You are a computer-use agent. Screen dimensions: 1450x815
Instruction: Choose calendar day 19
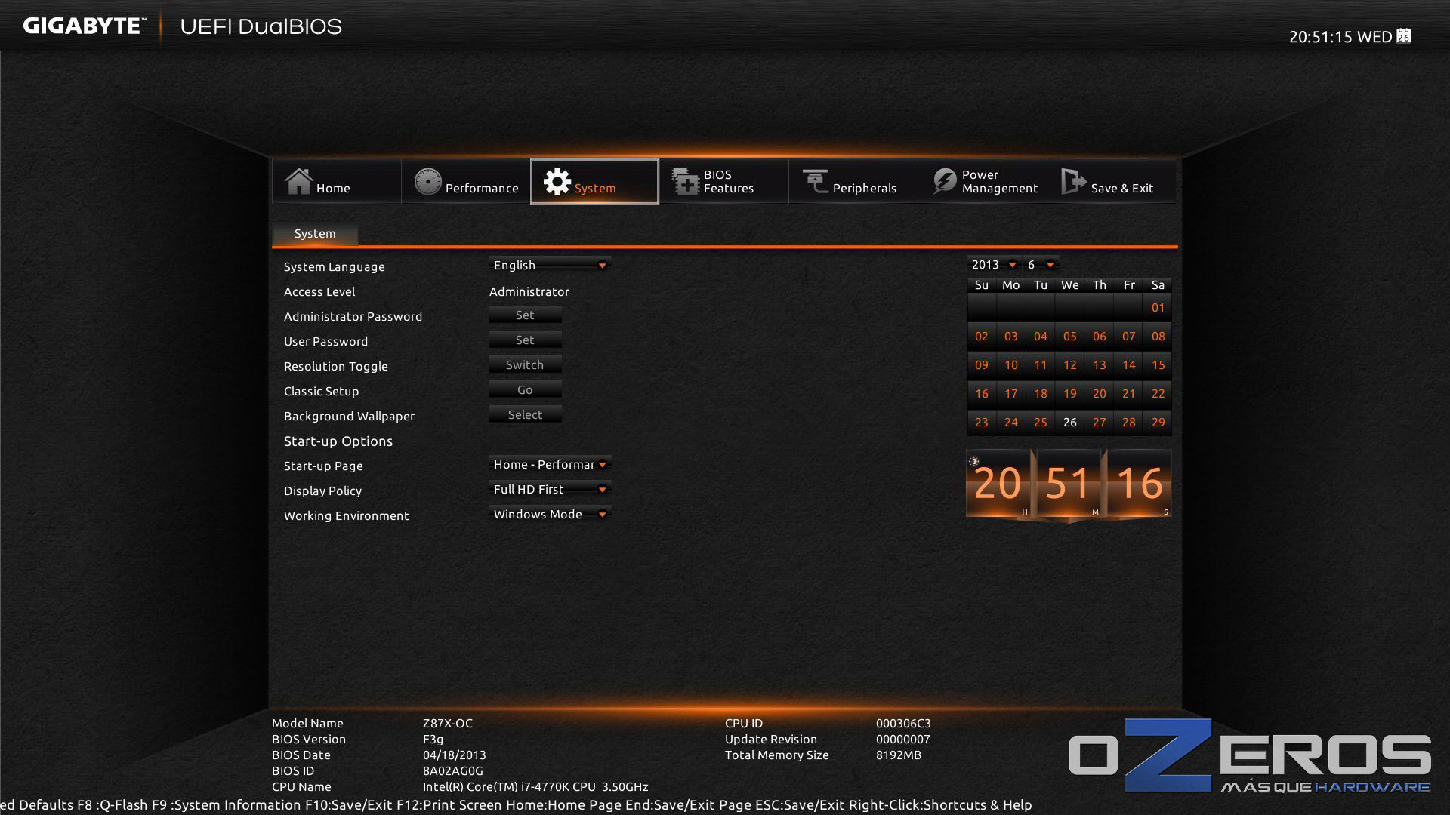(x=1069, y=393)
